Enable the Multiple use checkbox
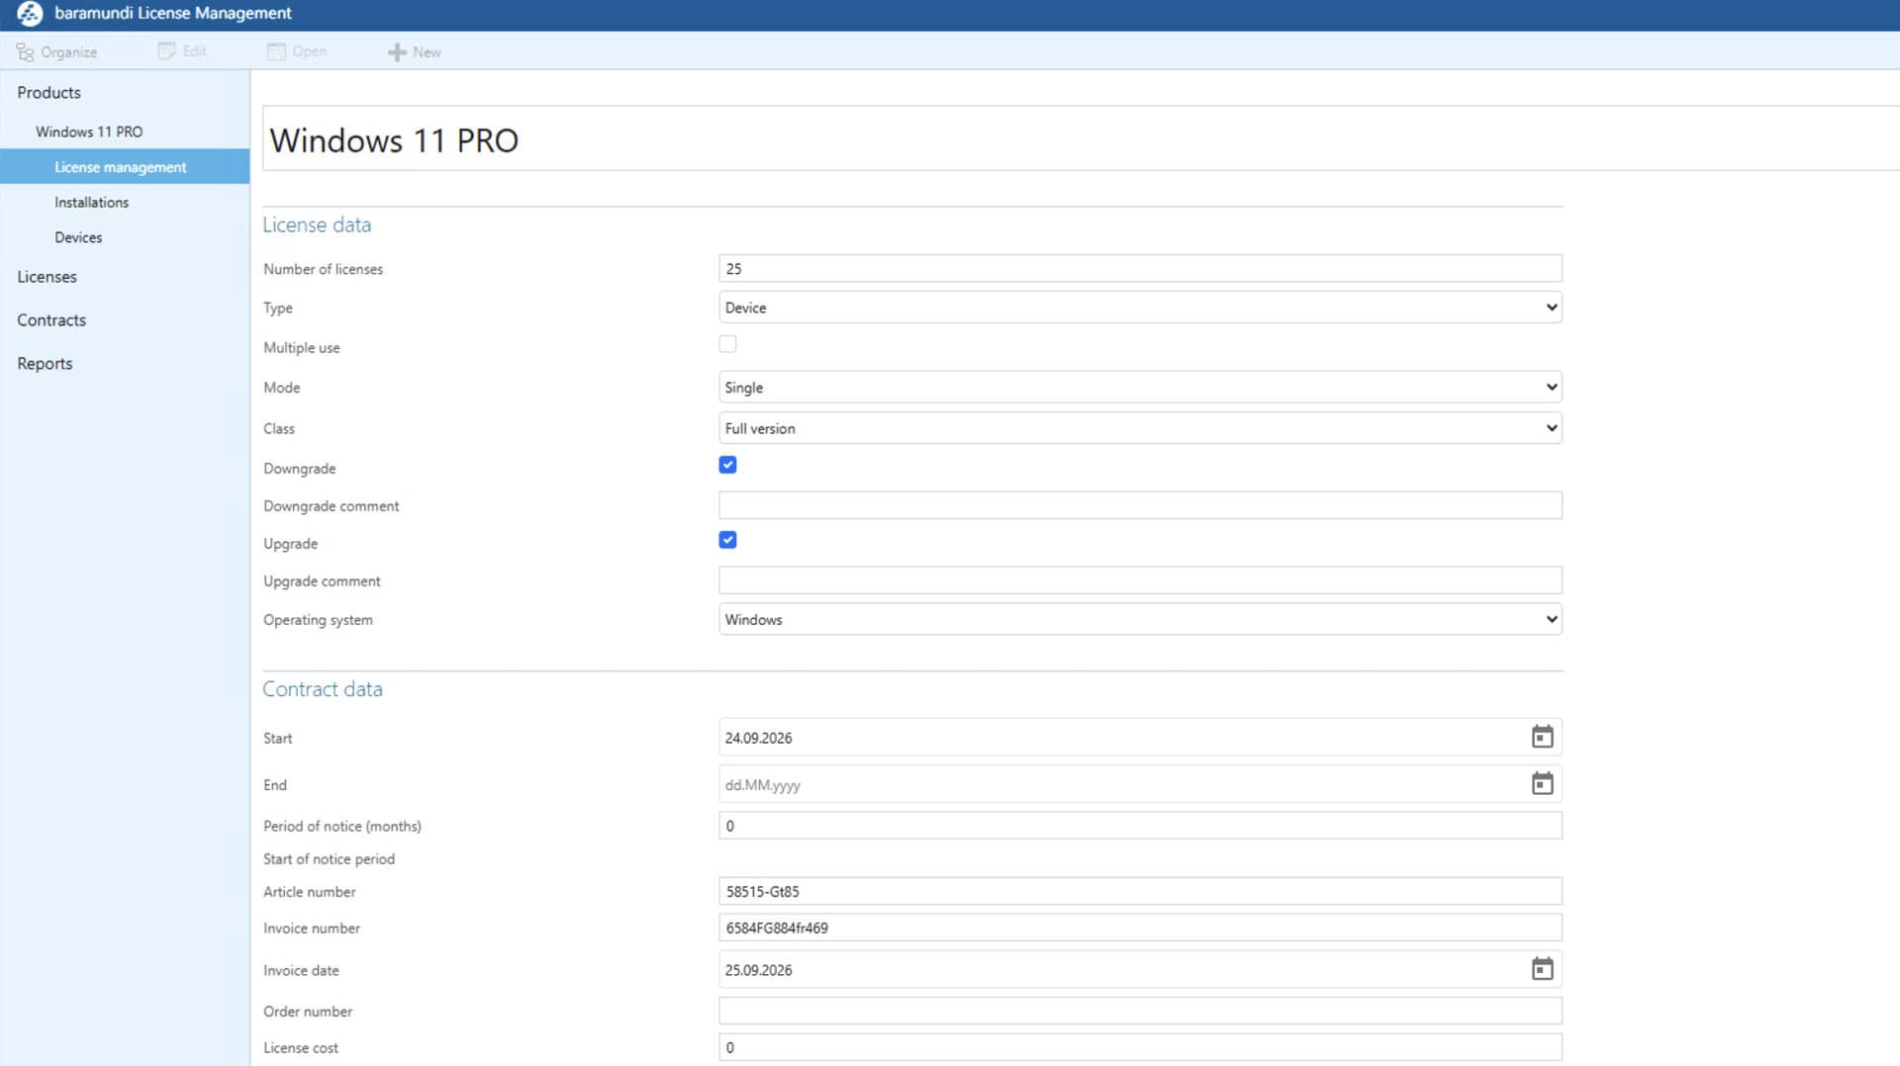The image size is (1900, 1066). point(727,344)
